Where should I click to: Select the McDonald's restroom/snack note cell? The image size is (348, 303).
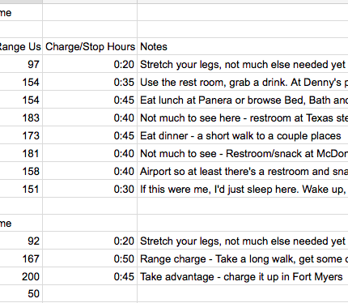pos(243,153)
